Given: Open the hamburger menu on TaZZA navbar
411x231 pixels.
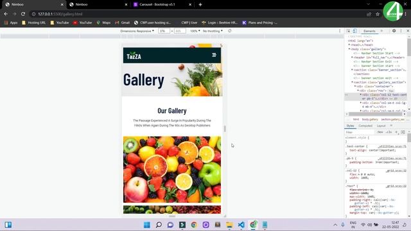Looking at the screenshot, I should point(214,55).
